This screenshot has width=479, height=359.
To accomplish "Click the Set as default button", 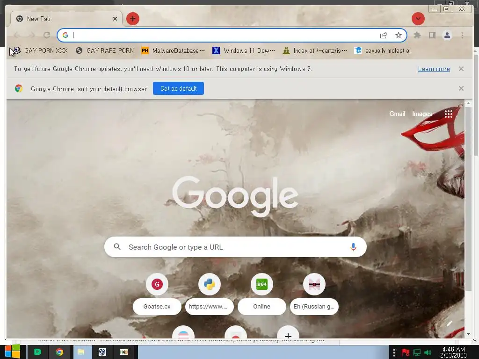I will [178, 88].
